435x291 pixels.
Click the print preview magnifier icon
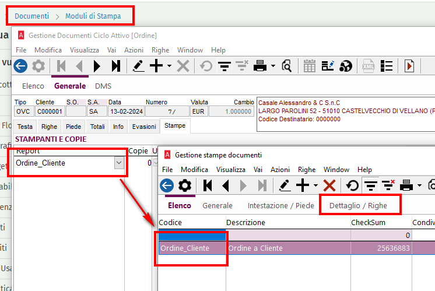click(286, 66)
